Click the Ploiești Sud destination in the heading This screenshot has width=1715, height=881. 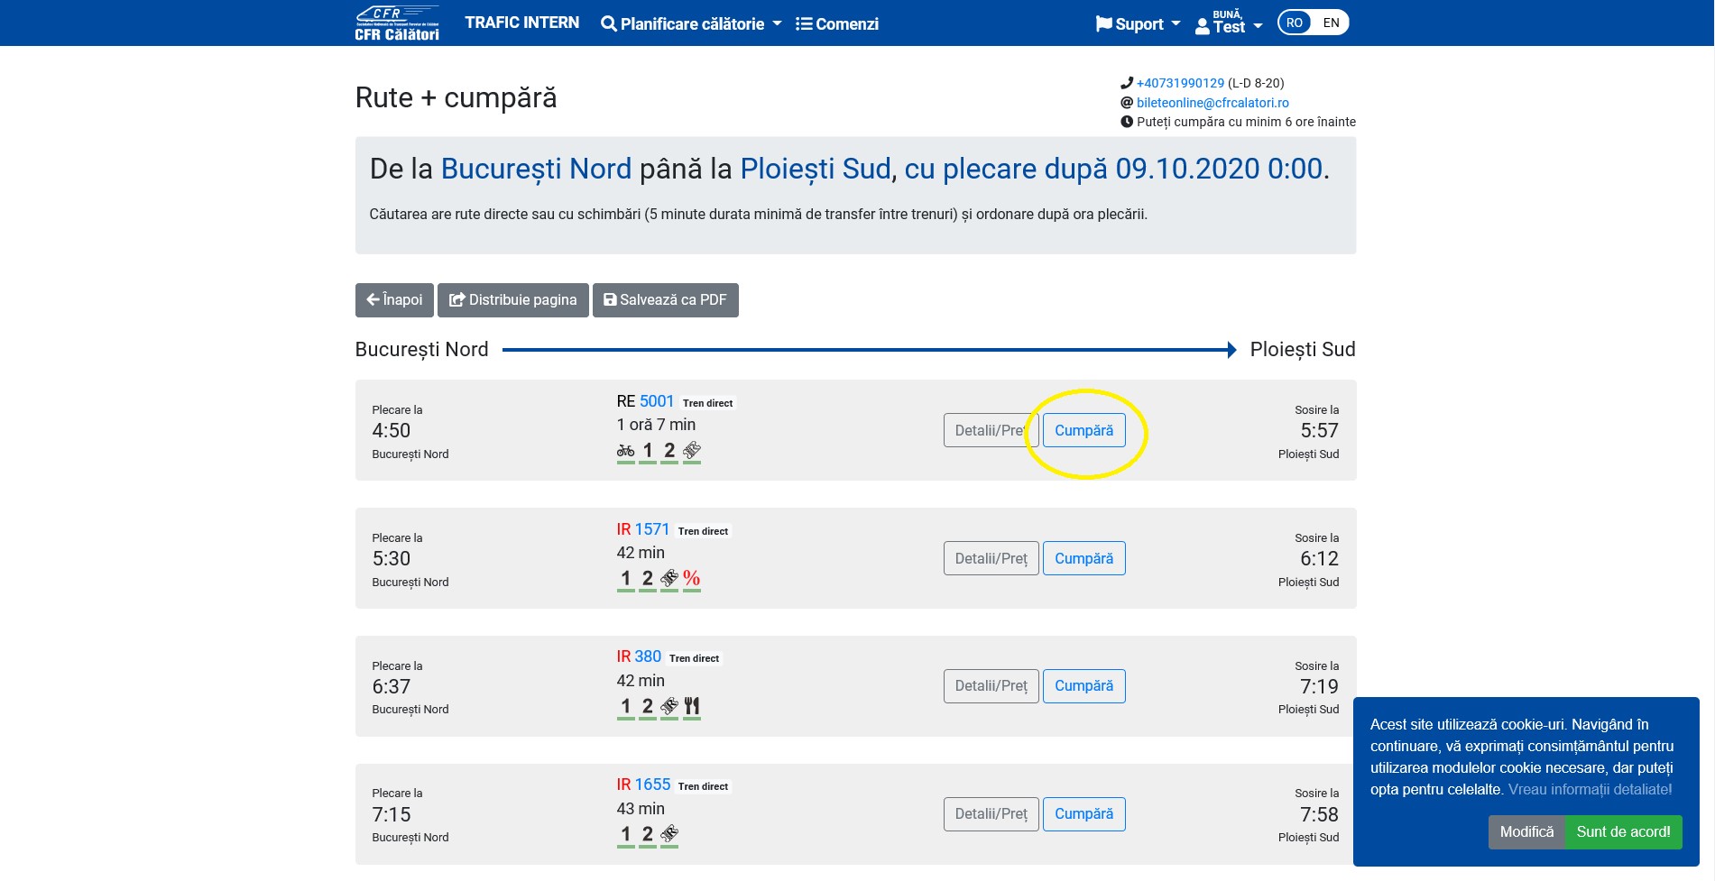pos(816,169)
